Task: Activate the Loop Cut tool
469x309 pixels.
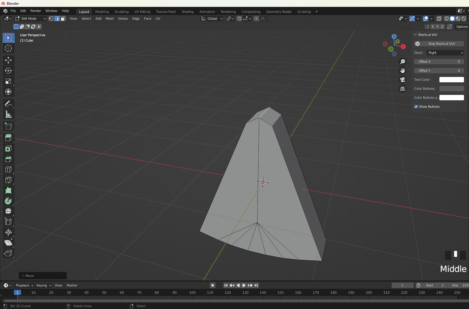Action: (x=8, y=170)
